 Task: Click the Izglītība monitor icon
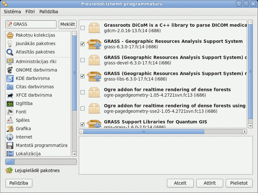pyautogui.click(x=10, y=103)
